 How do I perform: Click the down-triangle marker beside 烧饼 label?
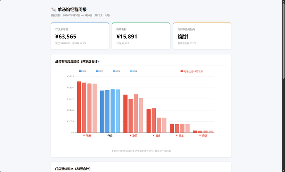[x=200, y=136]
